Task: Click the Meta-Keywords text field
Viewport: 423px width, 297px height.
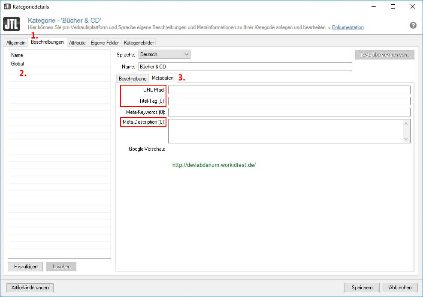Action: click(289, 112)
